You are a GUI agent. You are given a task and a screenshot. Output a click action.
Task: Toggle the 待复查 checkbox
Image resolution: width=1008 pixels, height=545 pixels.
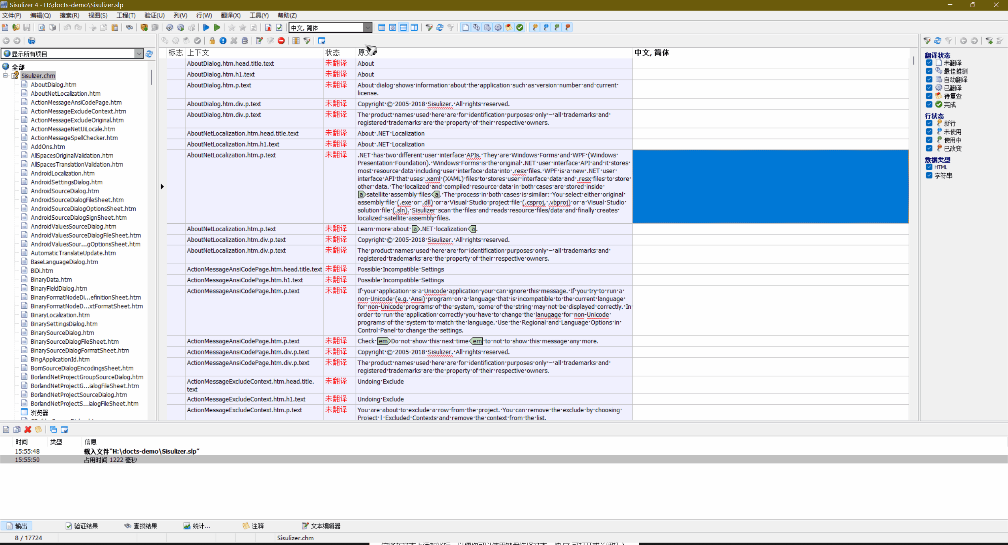pos(929,96)
